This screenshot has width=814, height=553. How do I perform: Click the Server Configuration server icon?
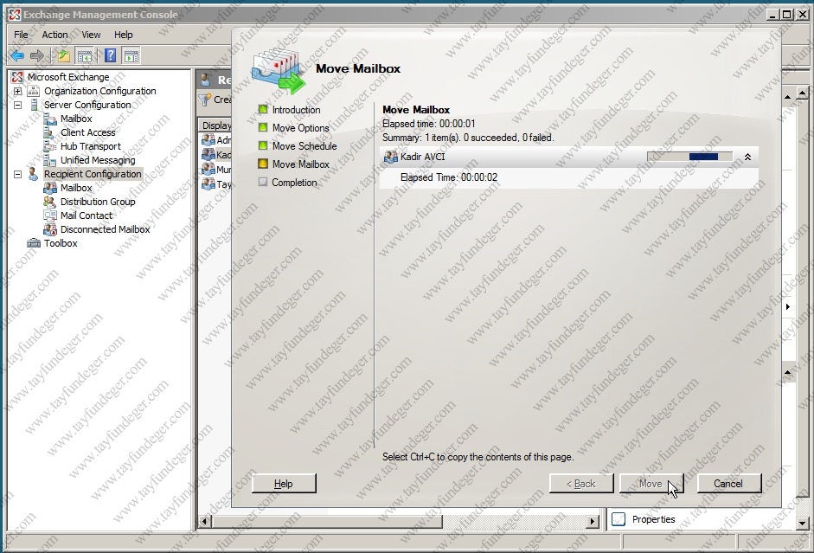(34, 105)
